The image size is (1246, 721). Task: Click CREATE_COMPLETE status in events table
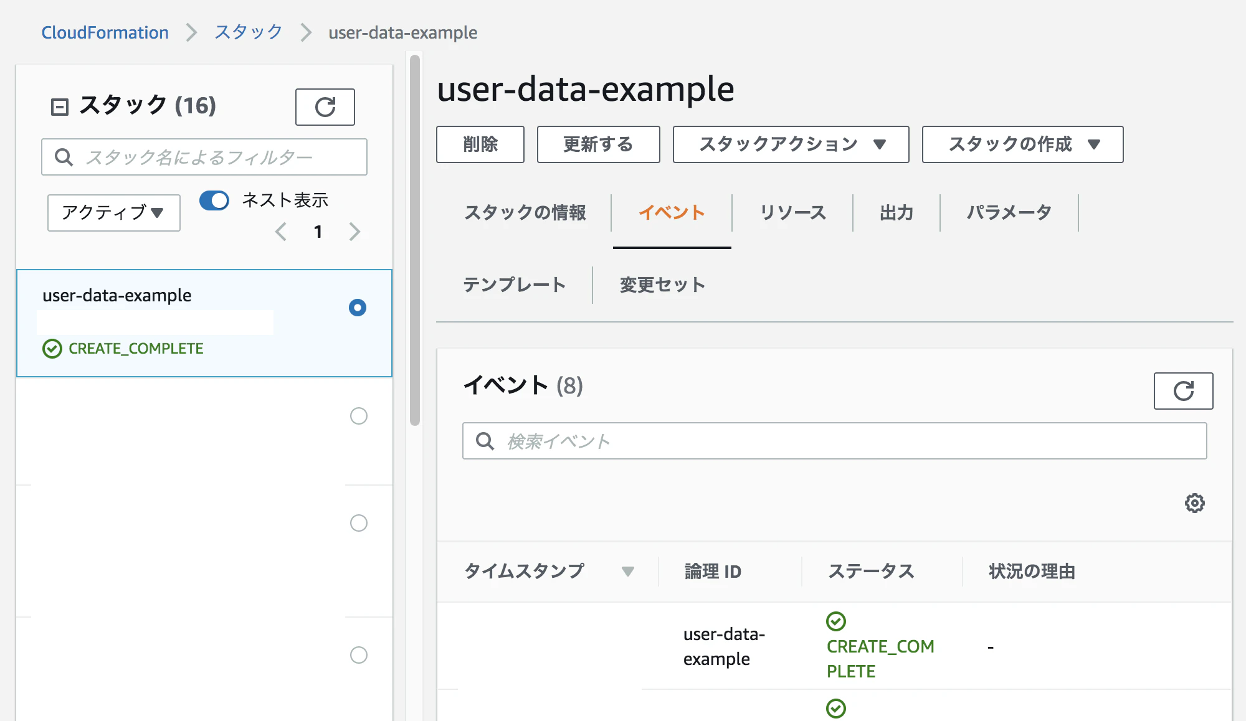880,659
